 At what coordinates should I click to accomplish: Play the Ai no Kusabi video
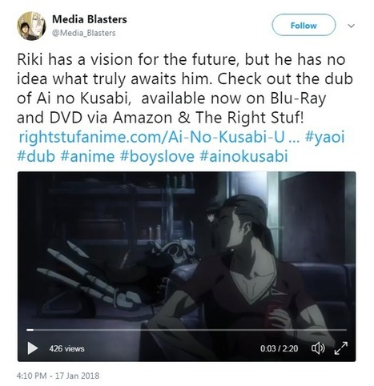click(33, 348)
